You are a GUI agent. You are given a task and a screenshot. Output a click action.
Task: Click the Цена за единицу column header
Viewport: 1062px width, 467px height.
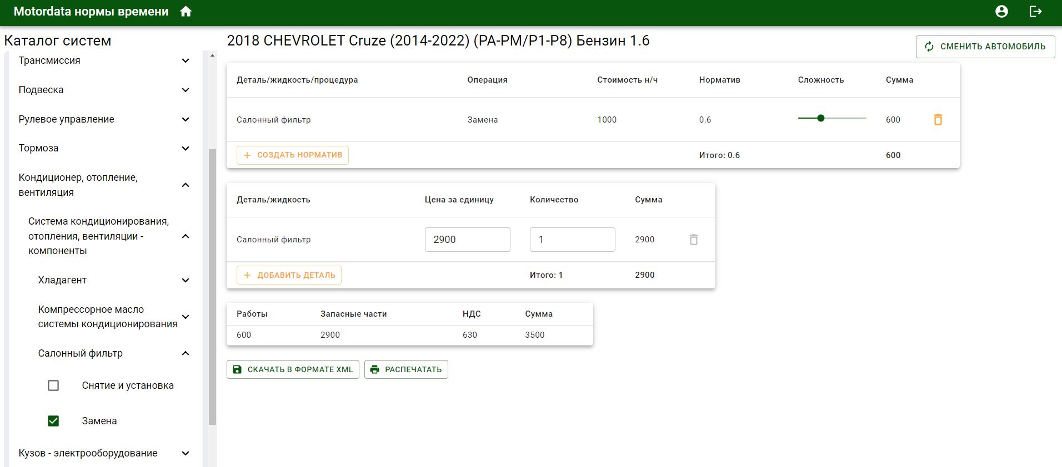pyautogui.click(x=459, y=200)
